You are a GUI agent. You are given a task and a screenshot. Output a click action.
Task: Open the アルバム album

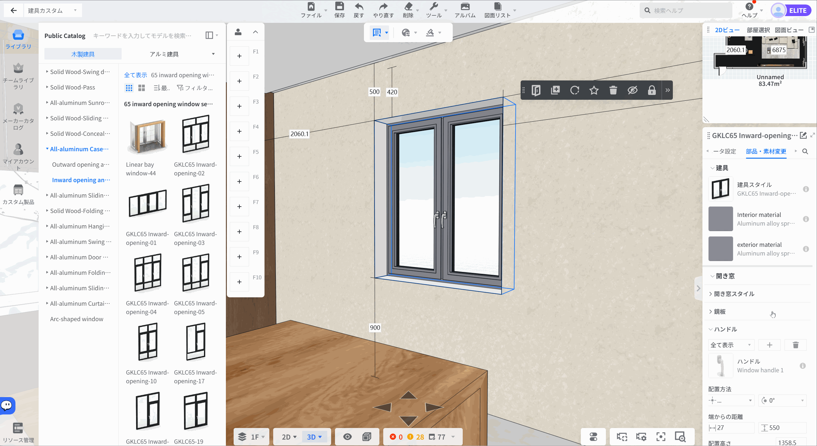click(465, 10)
